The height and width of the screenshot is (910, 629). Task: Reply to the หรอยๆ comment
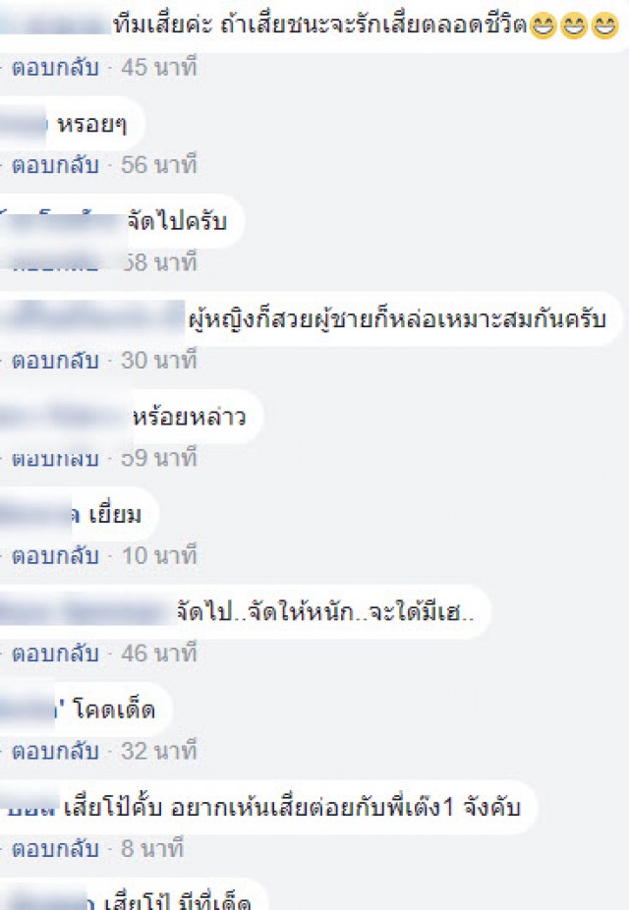(55, 165)
